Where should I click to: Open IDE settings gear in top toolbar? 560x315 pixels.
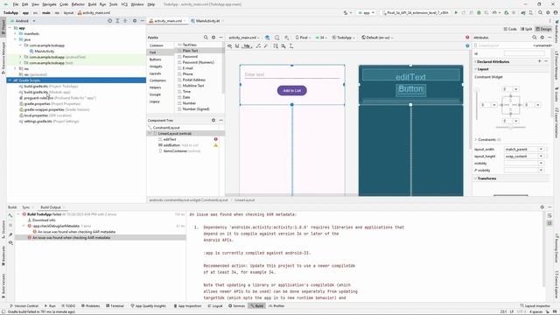pos(548,12)
